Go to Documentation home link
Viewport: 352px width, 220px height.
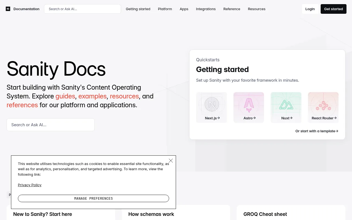coord(26,9)
